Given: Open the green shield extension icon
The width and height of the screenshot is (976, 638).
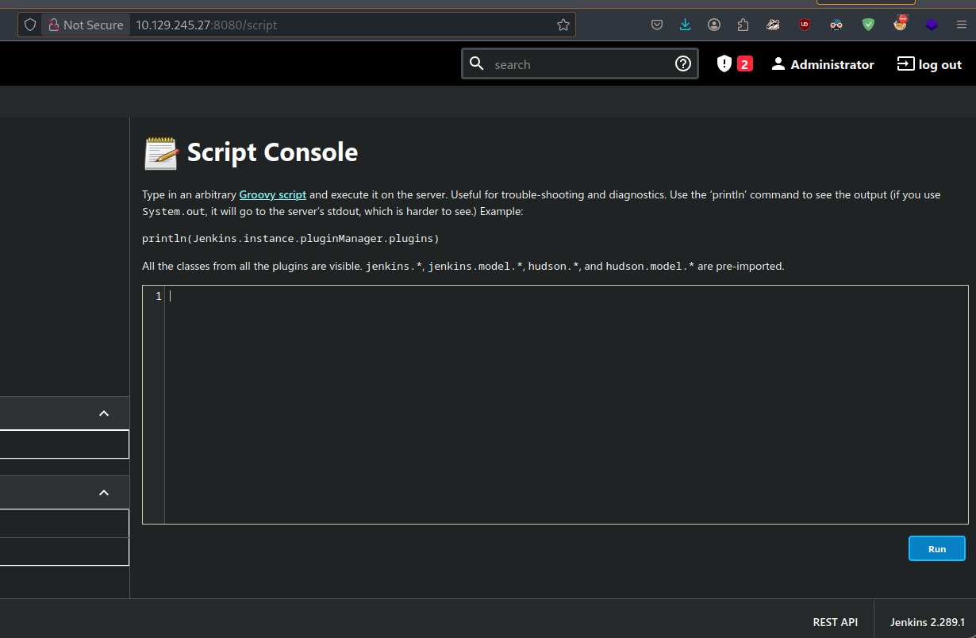Looking at the screenshot, I should pos(868,25).
